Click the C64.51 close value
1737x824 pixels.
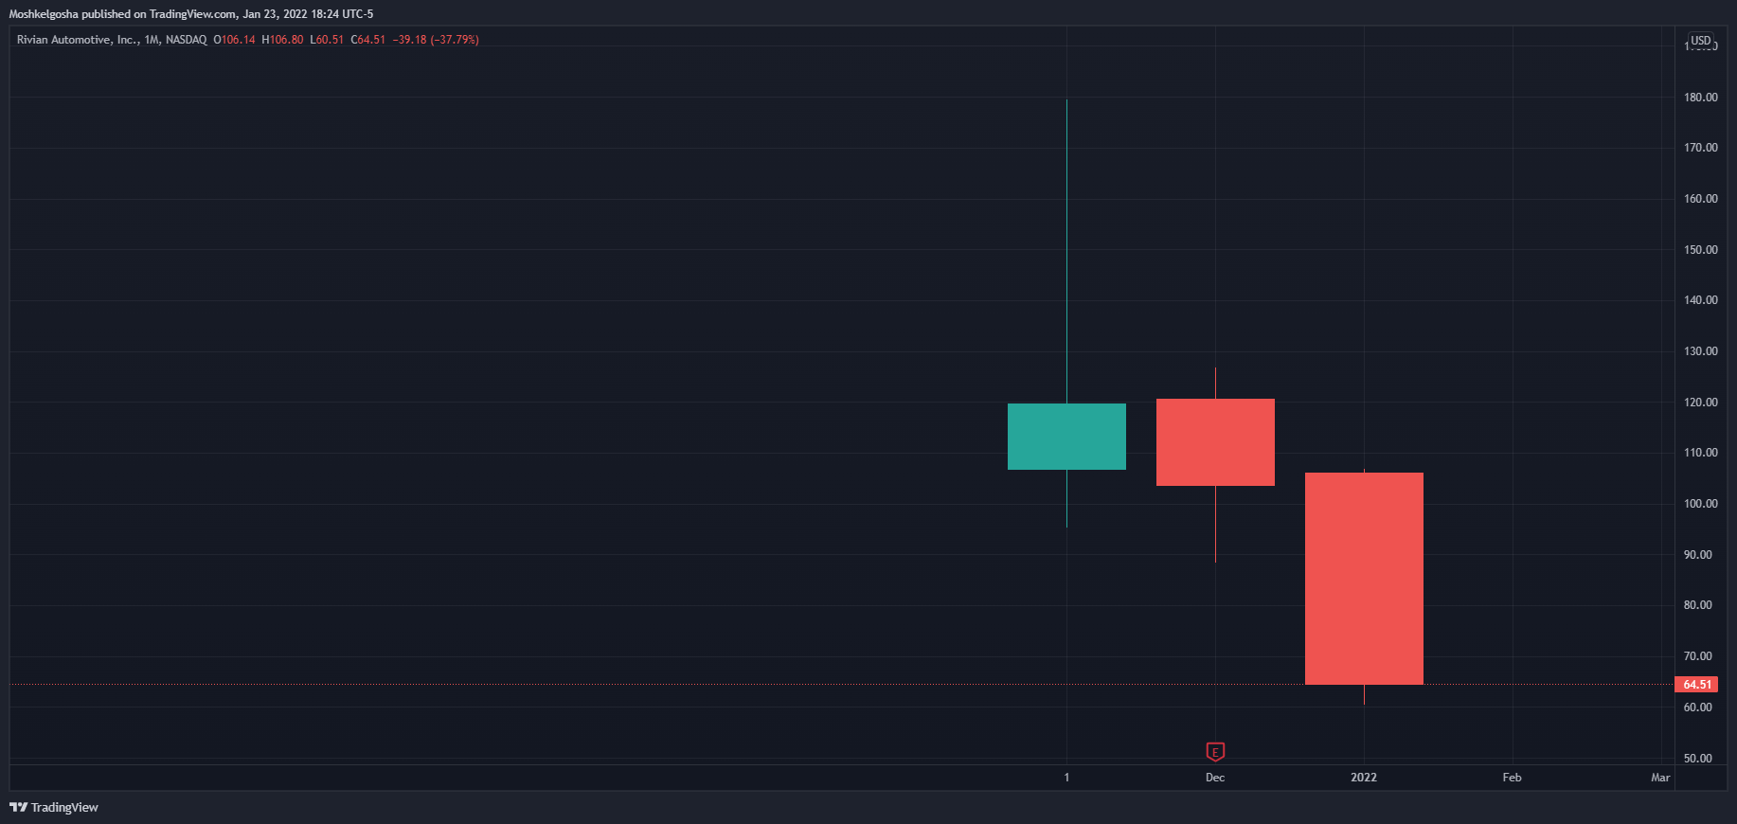(x=368, y=40)
